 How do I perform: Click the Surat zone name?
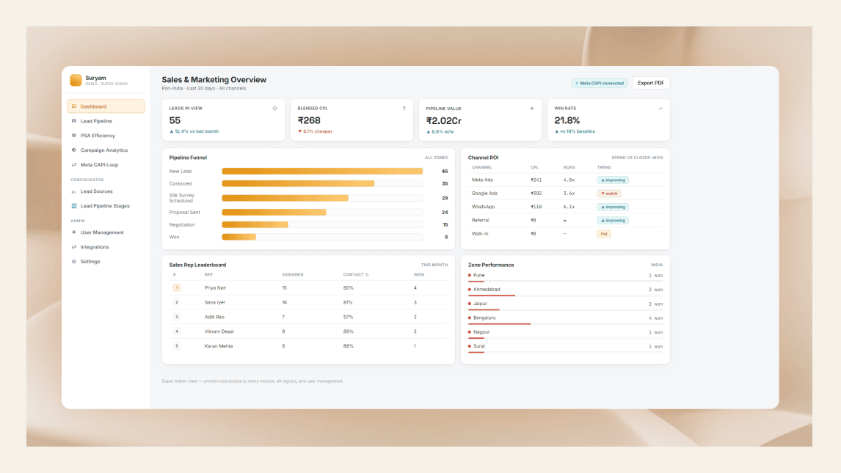tap(479, 346)
